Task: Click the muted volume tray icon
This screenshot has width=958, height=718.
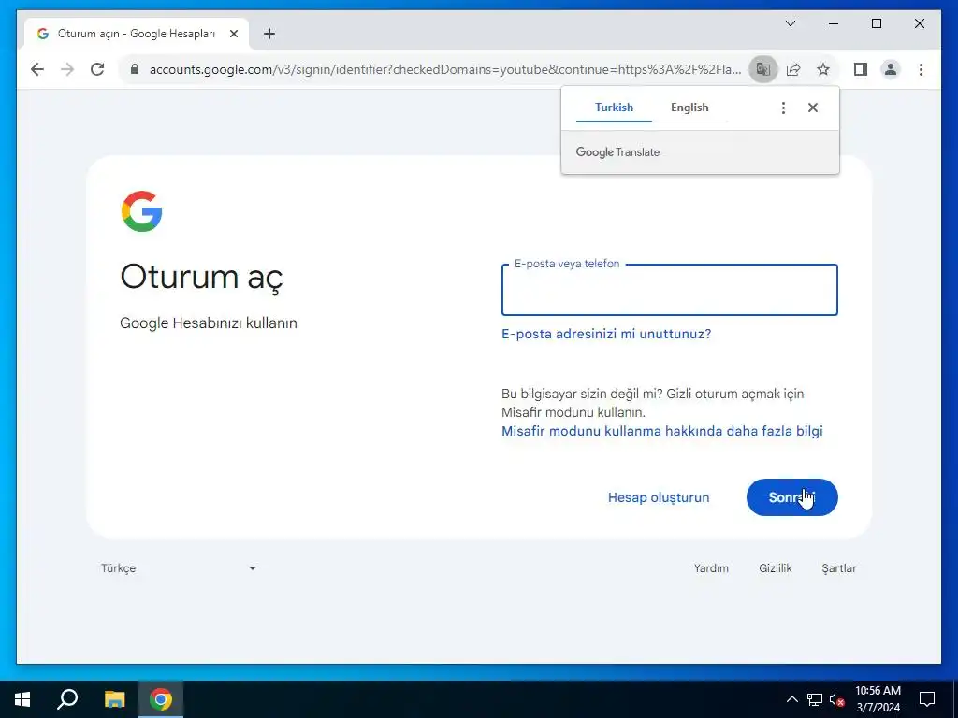Action: click(836, 699)
